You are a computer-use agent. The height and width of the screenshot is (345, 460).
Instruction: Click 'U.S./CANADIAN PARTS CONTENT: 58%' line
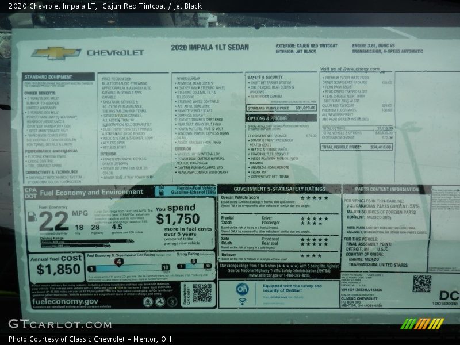pyautogui.click(x=383, y=206)
